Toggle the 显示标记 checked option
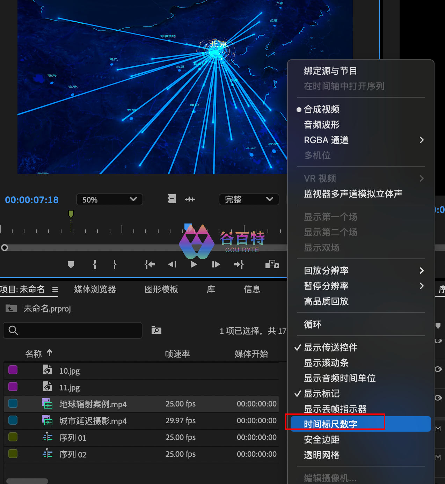 coord(321,394)
